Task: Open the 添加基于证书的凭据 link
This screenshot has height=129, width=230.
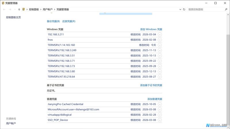Action: pyautogui.click(x=151, y=85)
